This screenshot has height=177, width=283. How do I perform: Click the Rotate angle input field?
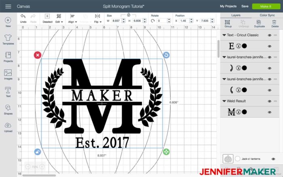pos(162,21)
